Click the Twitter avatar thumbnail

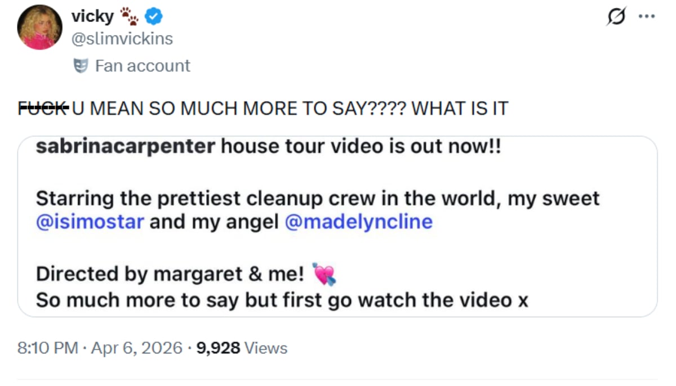pyautogui.click(x=39, y=27)
